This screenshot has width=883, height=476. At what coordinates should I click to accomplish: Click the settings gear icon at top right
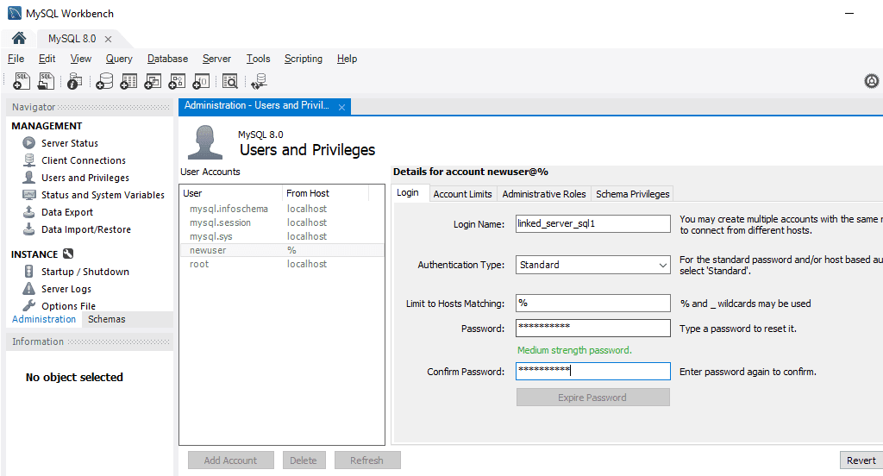pos(871,81)
